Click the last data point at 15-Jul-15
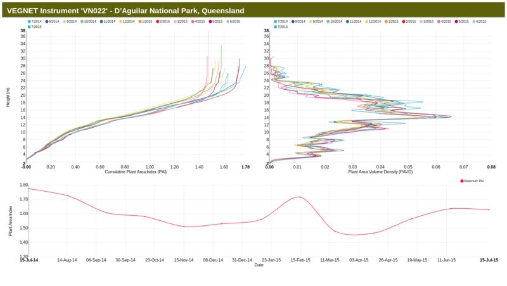Viewport: 507px width, 286px height. tap(489, 209)
